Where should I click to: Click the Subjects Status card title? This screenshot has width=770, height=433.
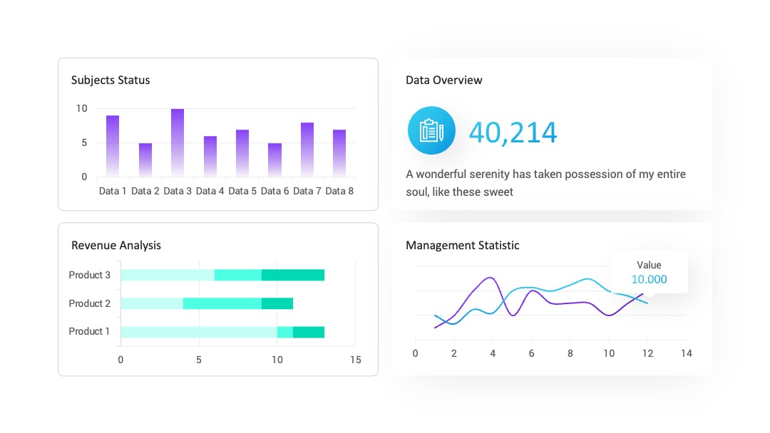point(111,80)
